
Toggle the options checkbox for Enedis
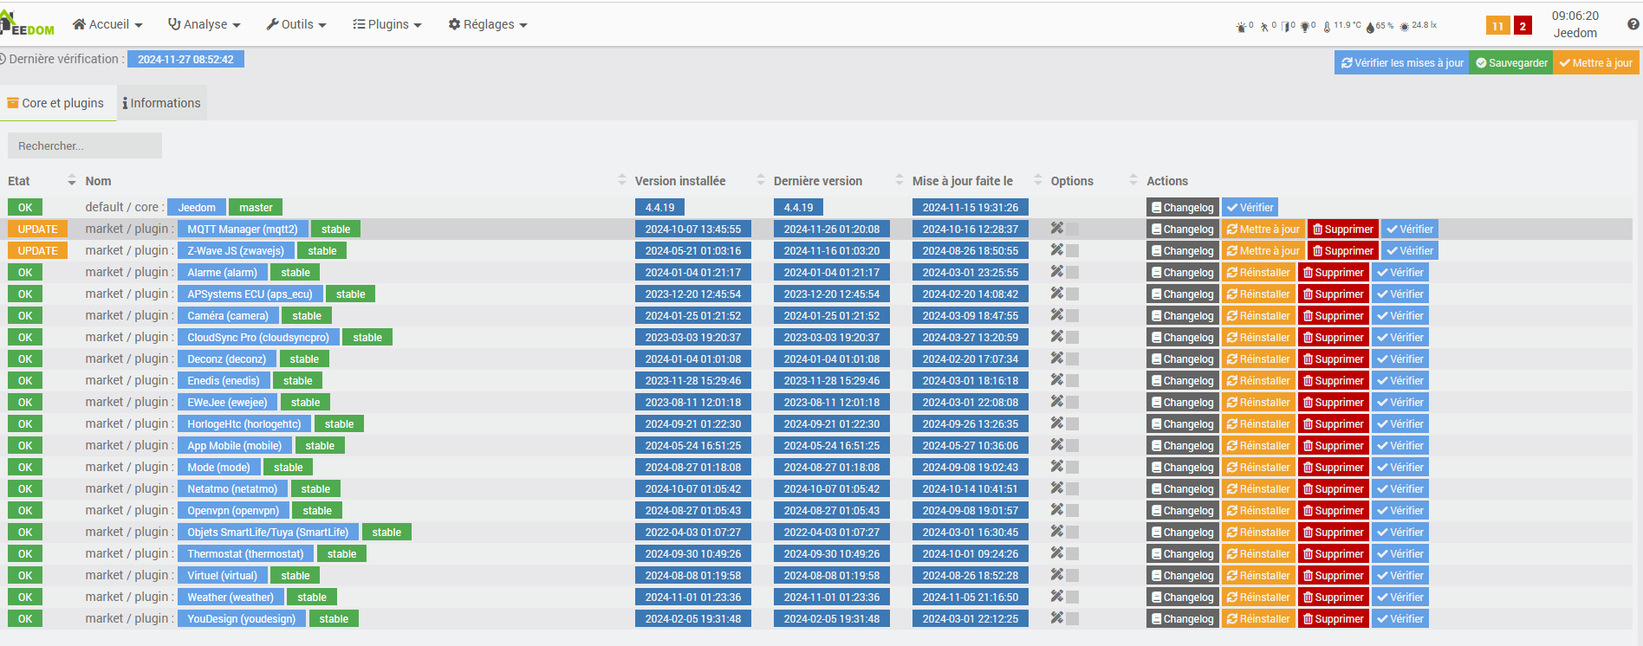[x=1073, y=381]
